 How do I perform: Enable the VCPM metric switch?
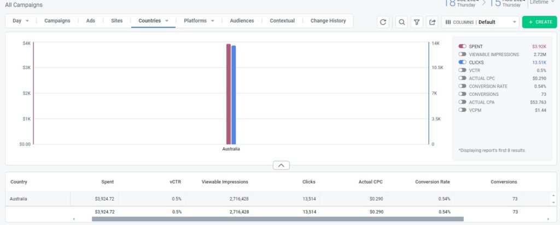pyautogui.click(x=463, y=110)
